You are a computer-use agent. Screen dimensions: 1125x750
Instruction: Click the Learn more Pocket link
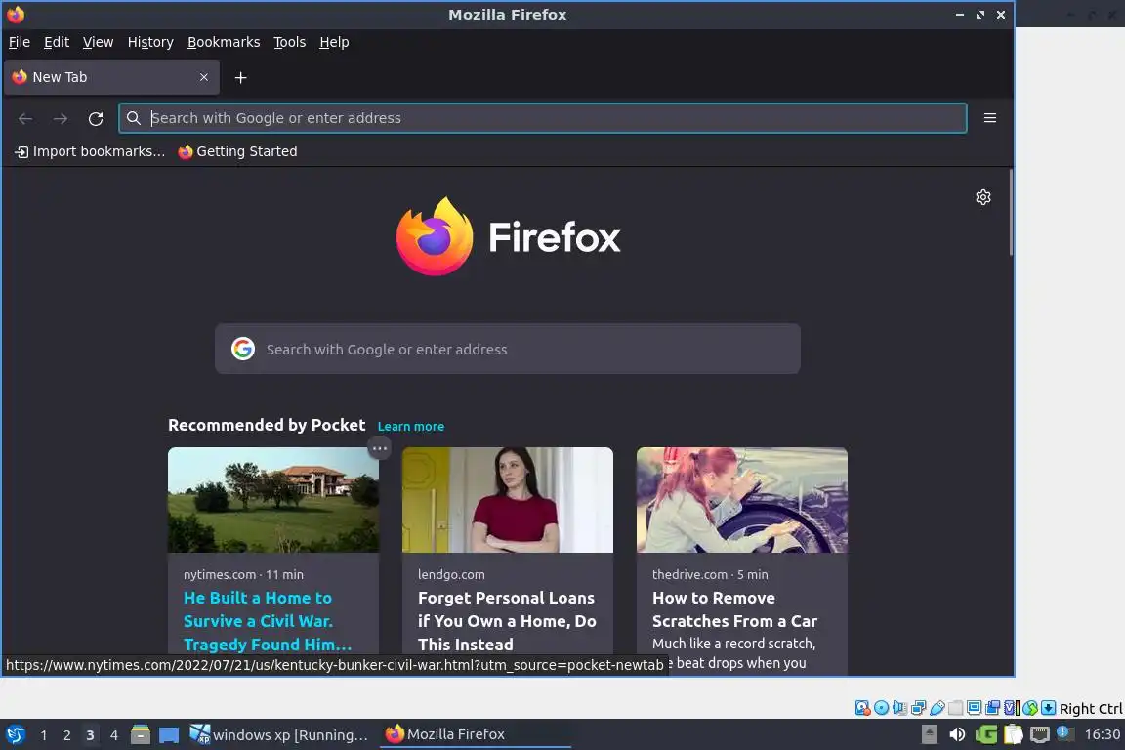pyautogui.click(x=411, y=427)
